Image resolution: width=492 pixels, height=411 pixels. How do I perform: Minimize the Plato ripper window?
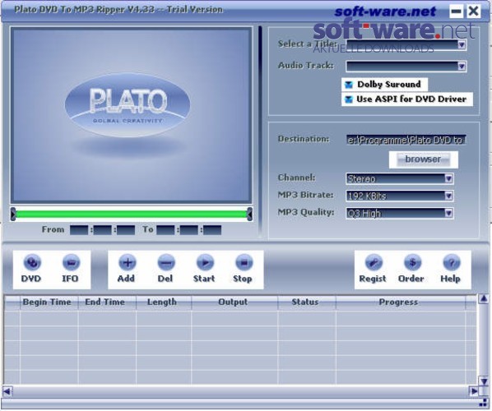[x=457, y=12]
